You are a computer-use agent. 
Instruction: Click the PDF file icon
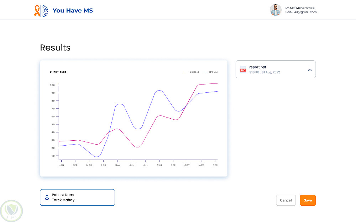coord(243,69)
